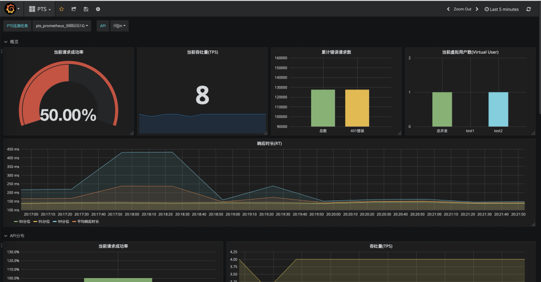Open dashboard settings gear icon
This screenshot has height=282, width=541.
click(98, 9)
